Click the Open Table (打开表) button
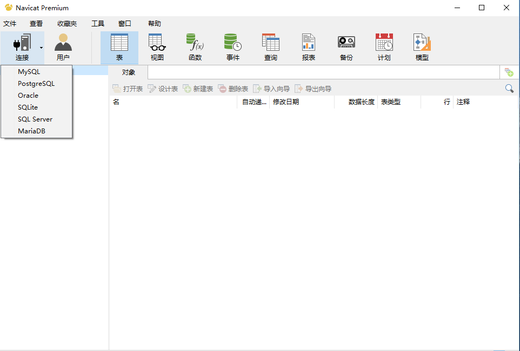The height and width of the screenshot is (351, 520). click(128, 89)
